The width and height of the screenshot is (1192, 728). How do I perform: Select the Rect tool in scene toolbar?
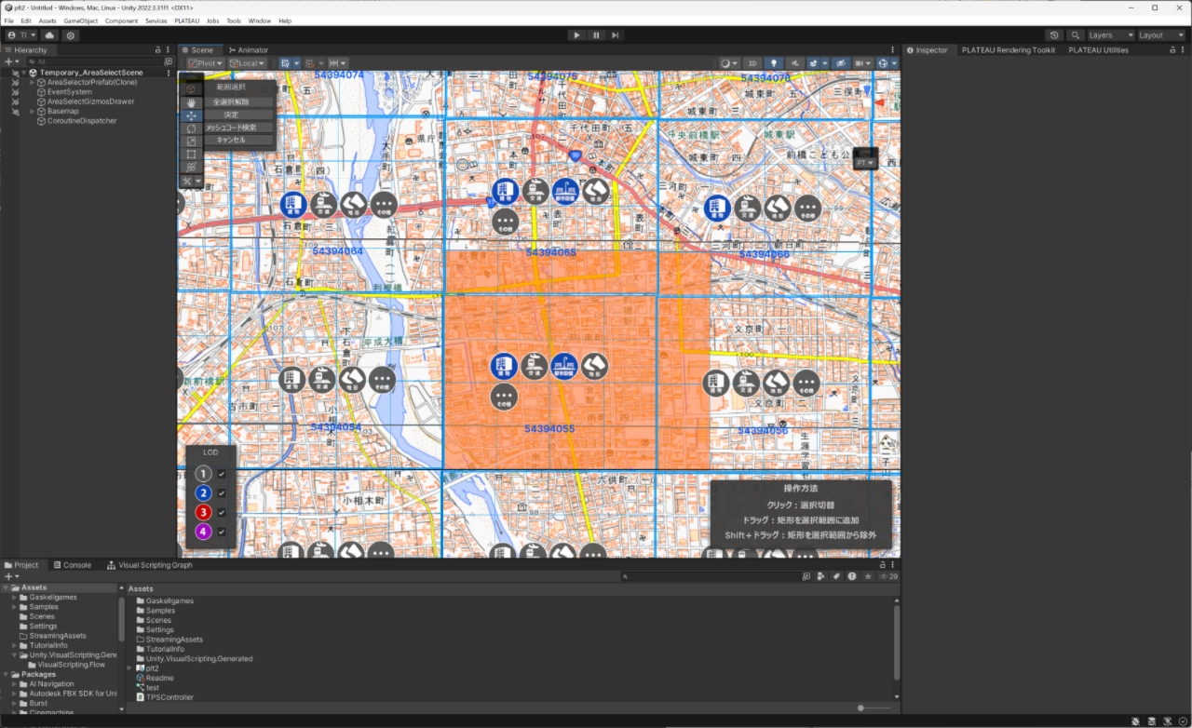(191, 155)
